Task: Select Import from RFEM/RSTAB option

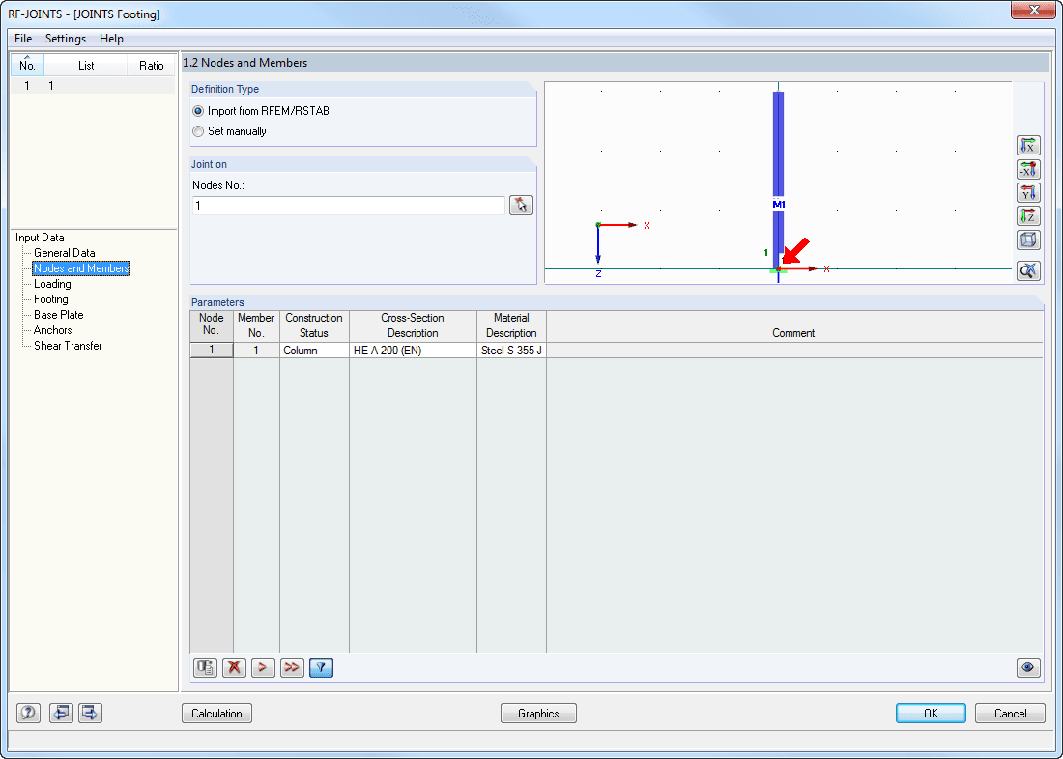Action: (261, 111)
